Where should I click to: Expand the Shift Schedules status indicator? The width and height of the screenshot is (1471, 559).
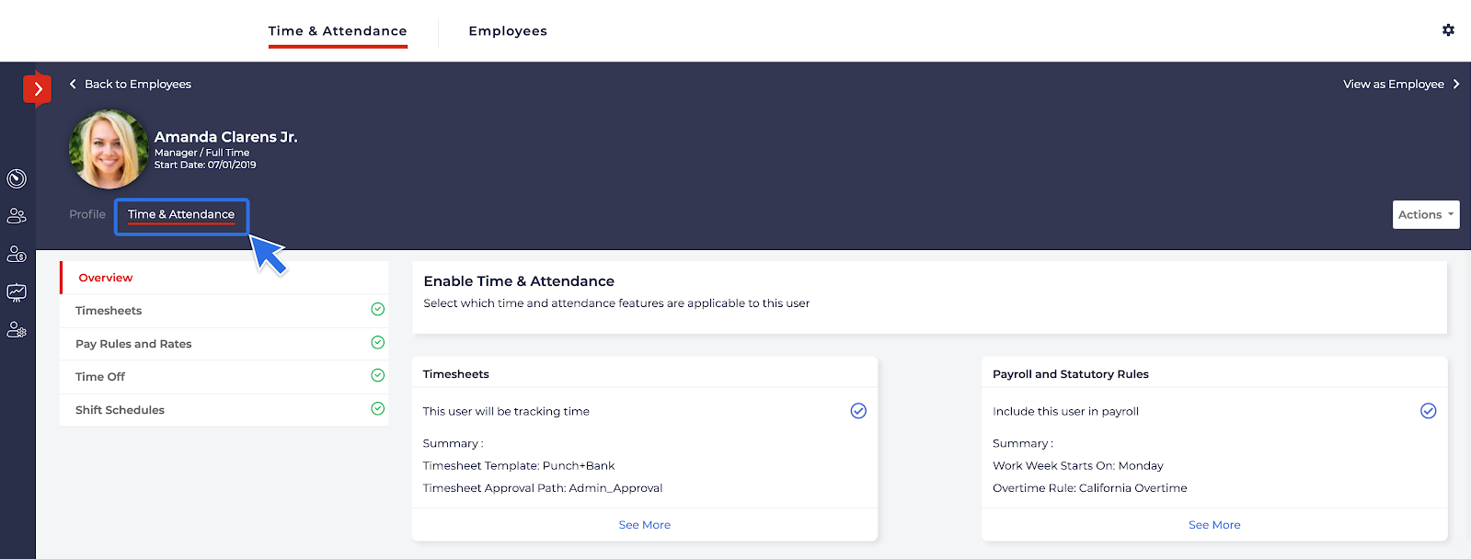[x=377, y=408]
